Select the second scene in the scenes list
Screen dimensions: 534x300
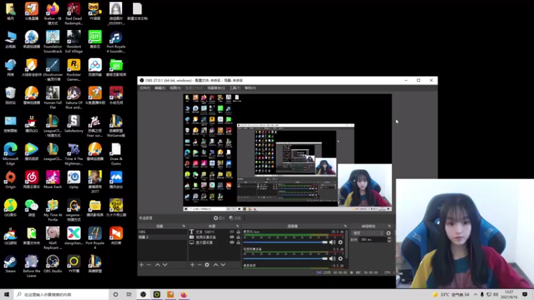[162, 237]
